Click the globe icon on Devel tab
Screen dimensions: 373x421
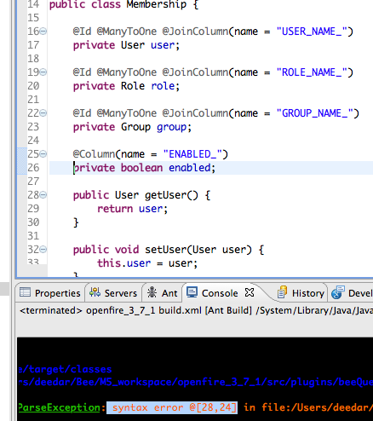coord(338,292)
